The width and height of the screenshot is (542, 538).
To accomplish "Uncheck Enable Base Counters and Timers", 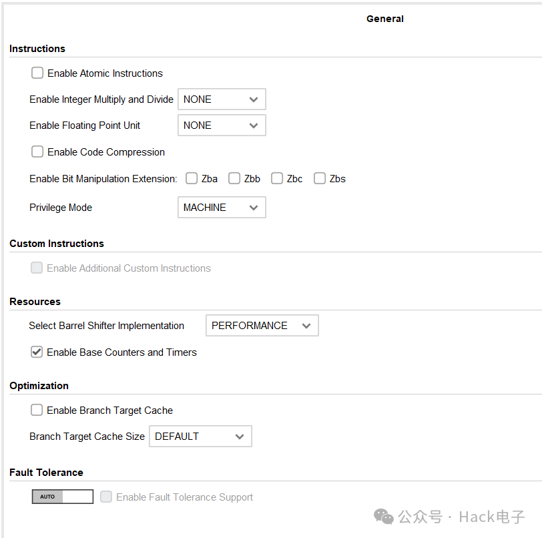I will [x=37, y=352].
